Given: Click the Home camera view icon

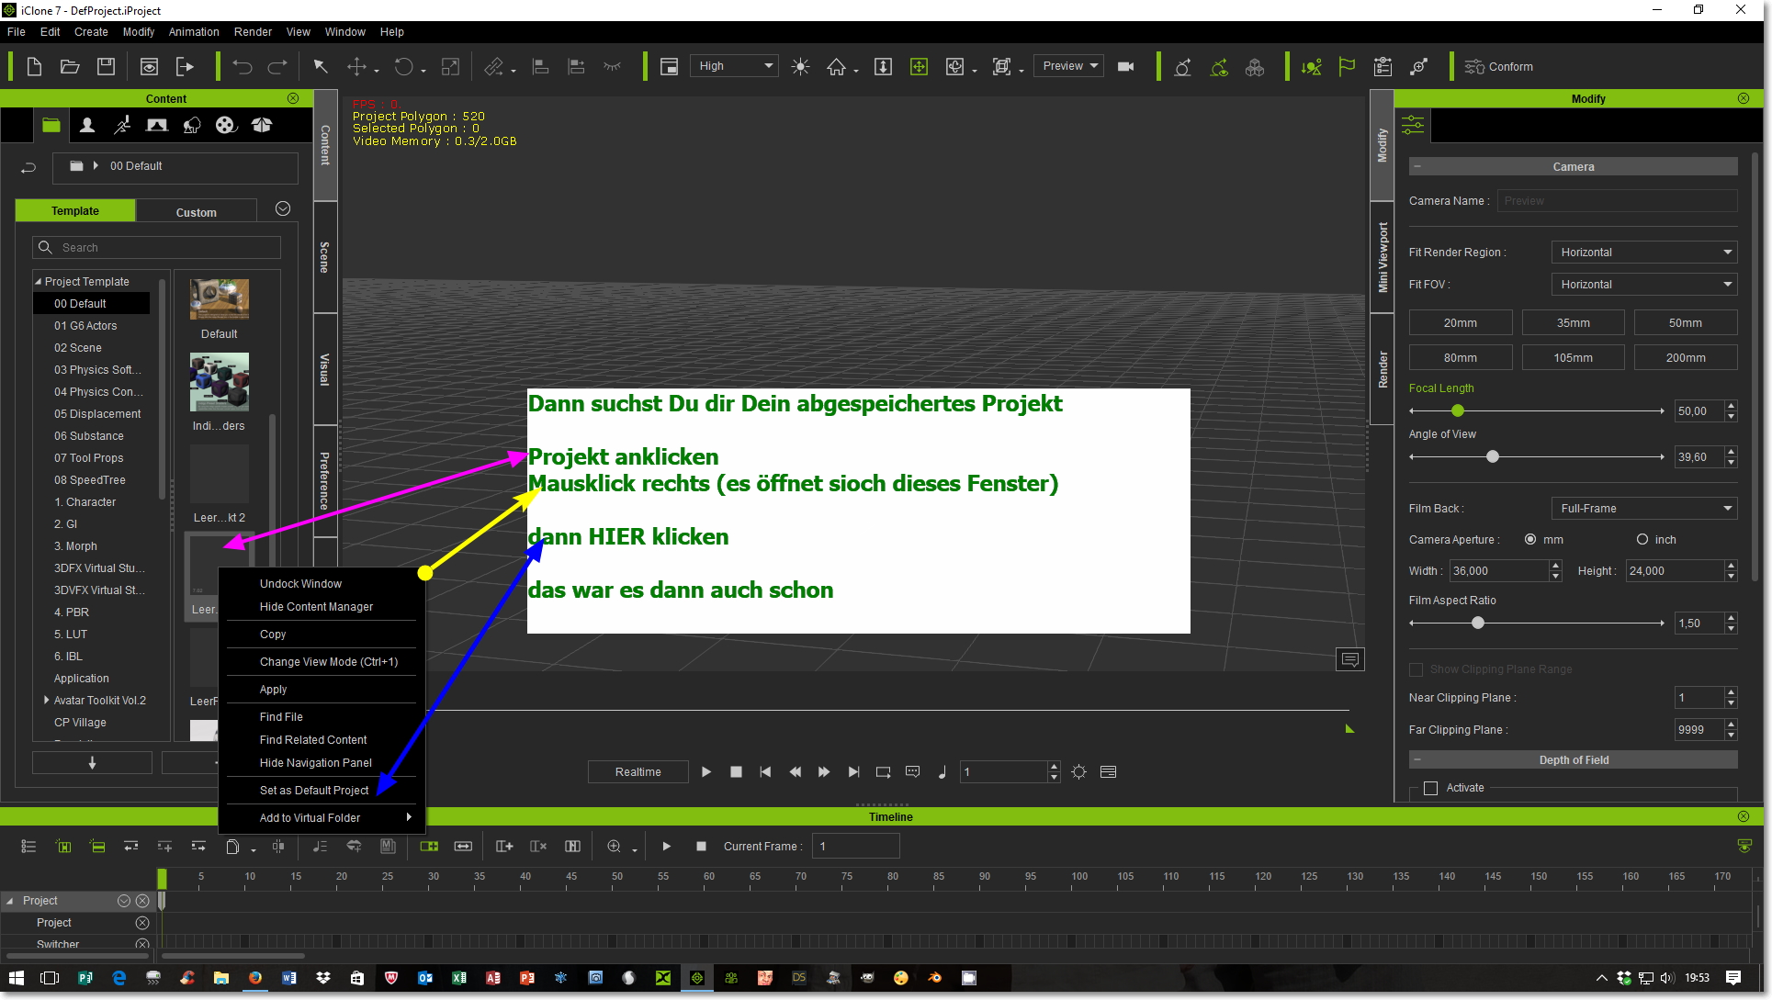Looking at the screenshot, I should (836, 66).
